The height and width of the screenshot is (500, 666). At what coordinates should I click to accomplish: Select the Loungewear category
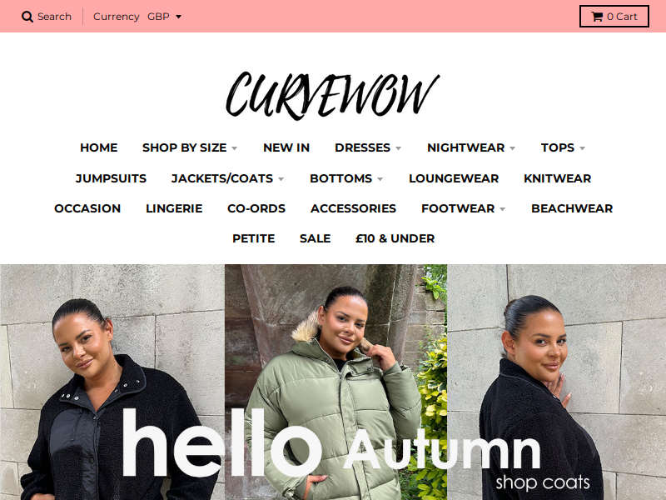(x=454, y=178)
